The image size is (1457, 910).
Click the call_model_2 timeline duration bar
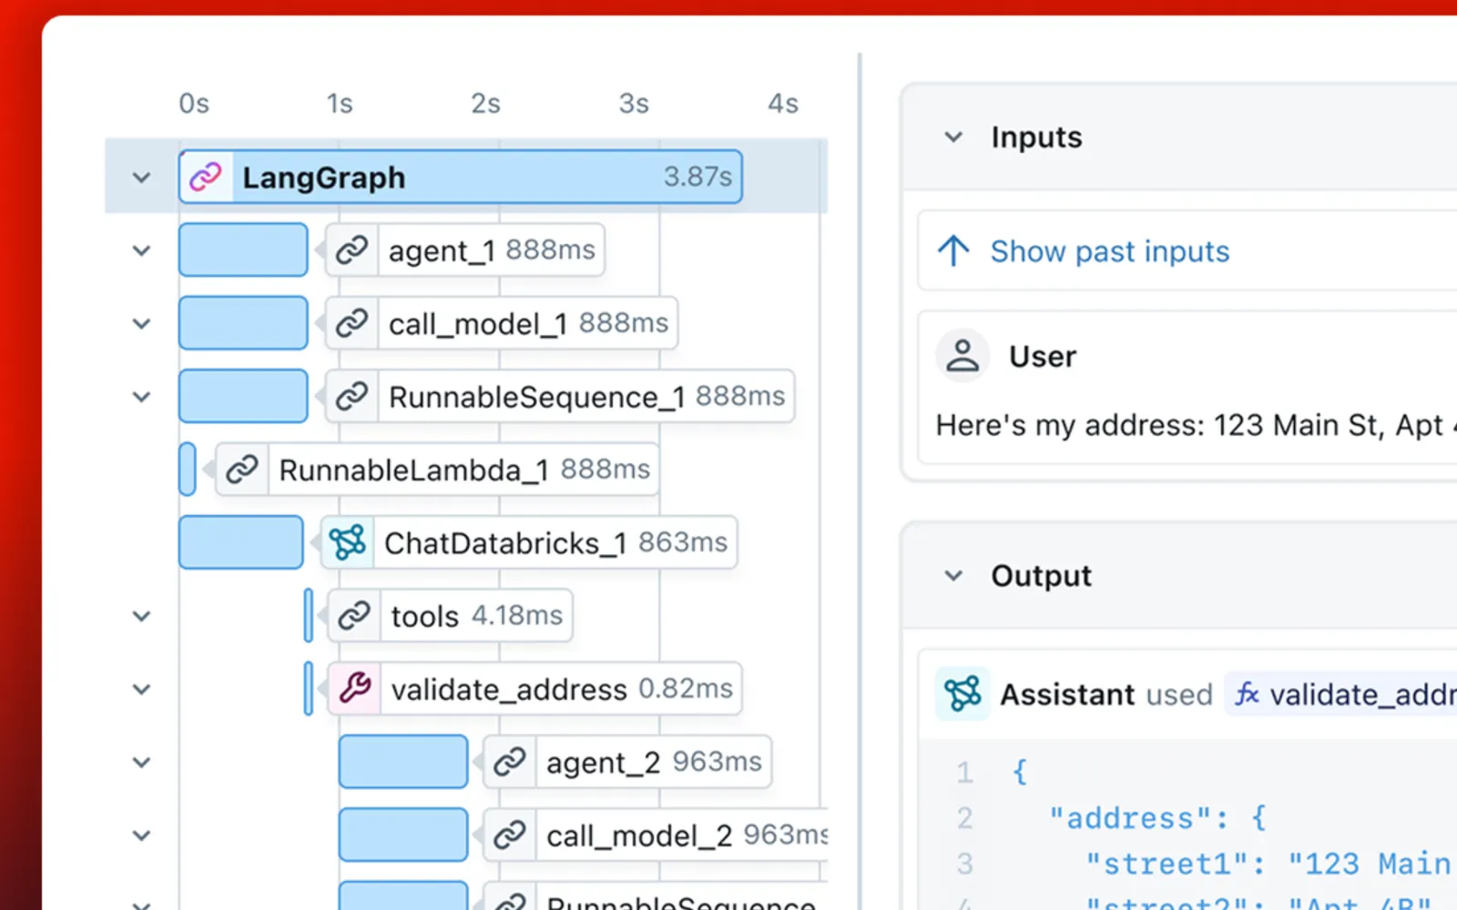(x=403, y=834)
